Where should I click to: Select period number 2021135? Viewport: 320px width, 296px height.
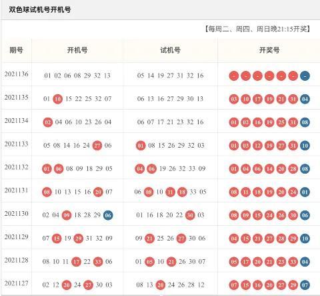point(17,98)
